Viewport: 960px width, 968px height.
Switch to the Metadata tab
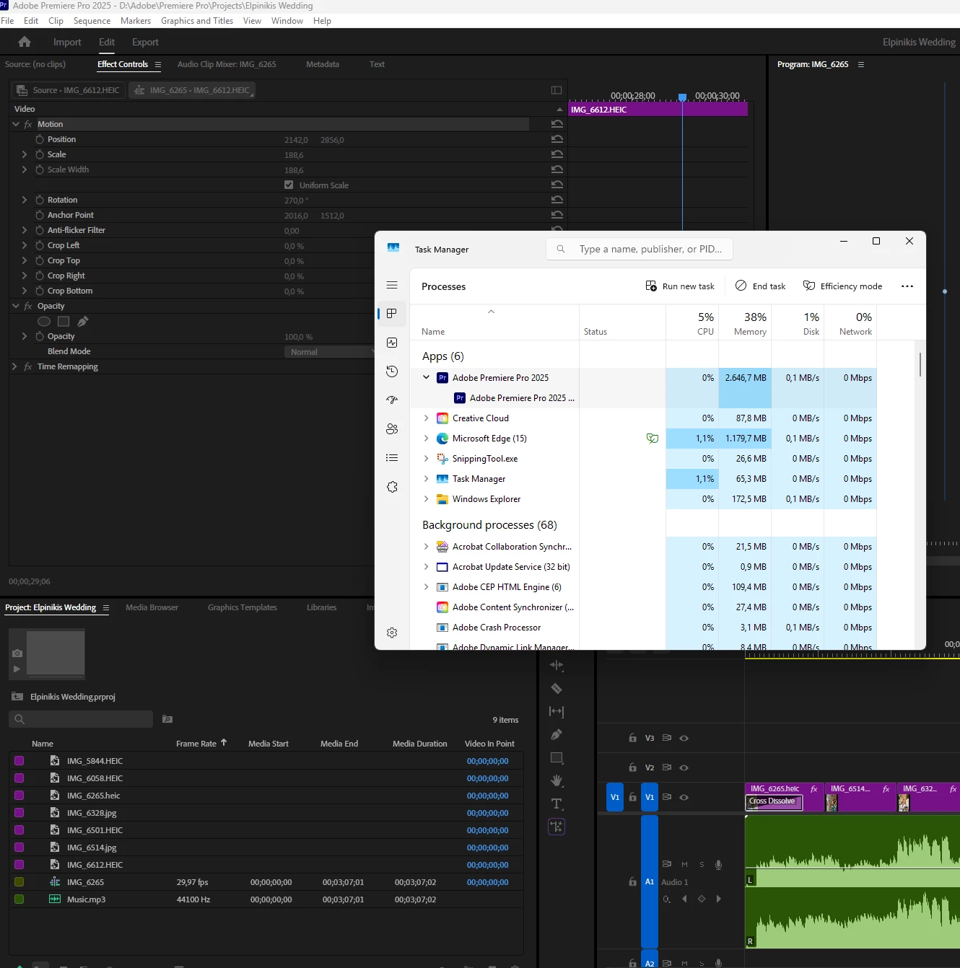click(323, 64)
